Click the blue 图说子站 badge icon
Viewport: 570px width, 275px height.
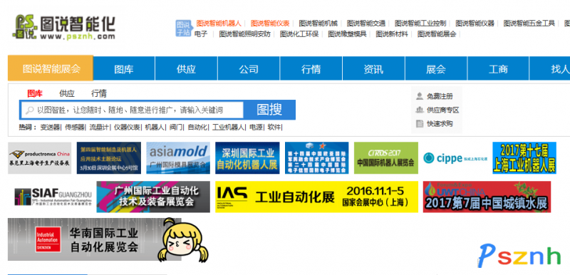(183, 28)
